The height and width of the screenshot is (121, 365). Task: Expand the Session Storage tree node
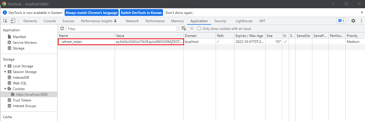point(5,72)
